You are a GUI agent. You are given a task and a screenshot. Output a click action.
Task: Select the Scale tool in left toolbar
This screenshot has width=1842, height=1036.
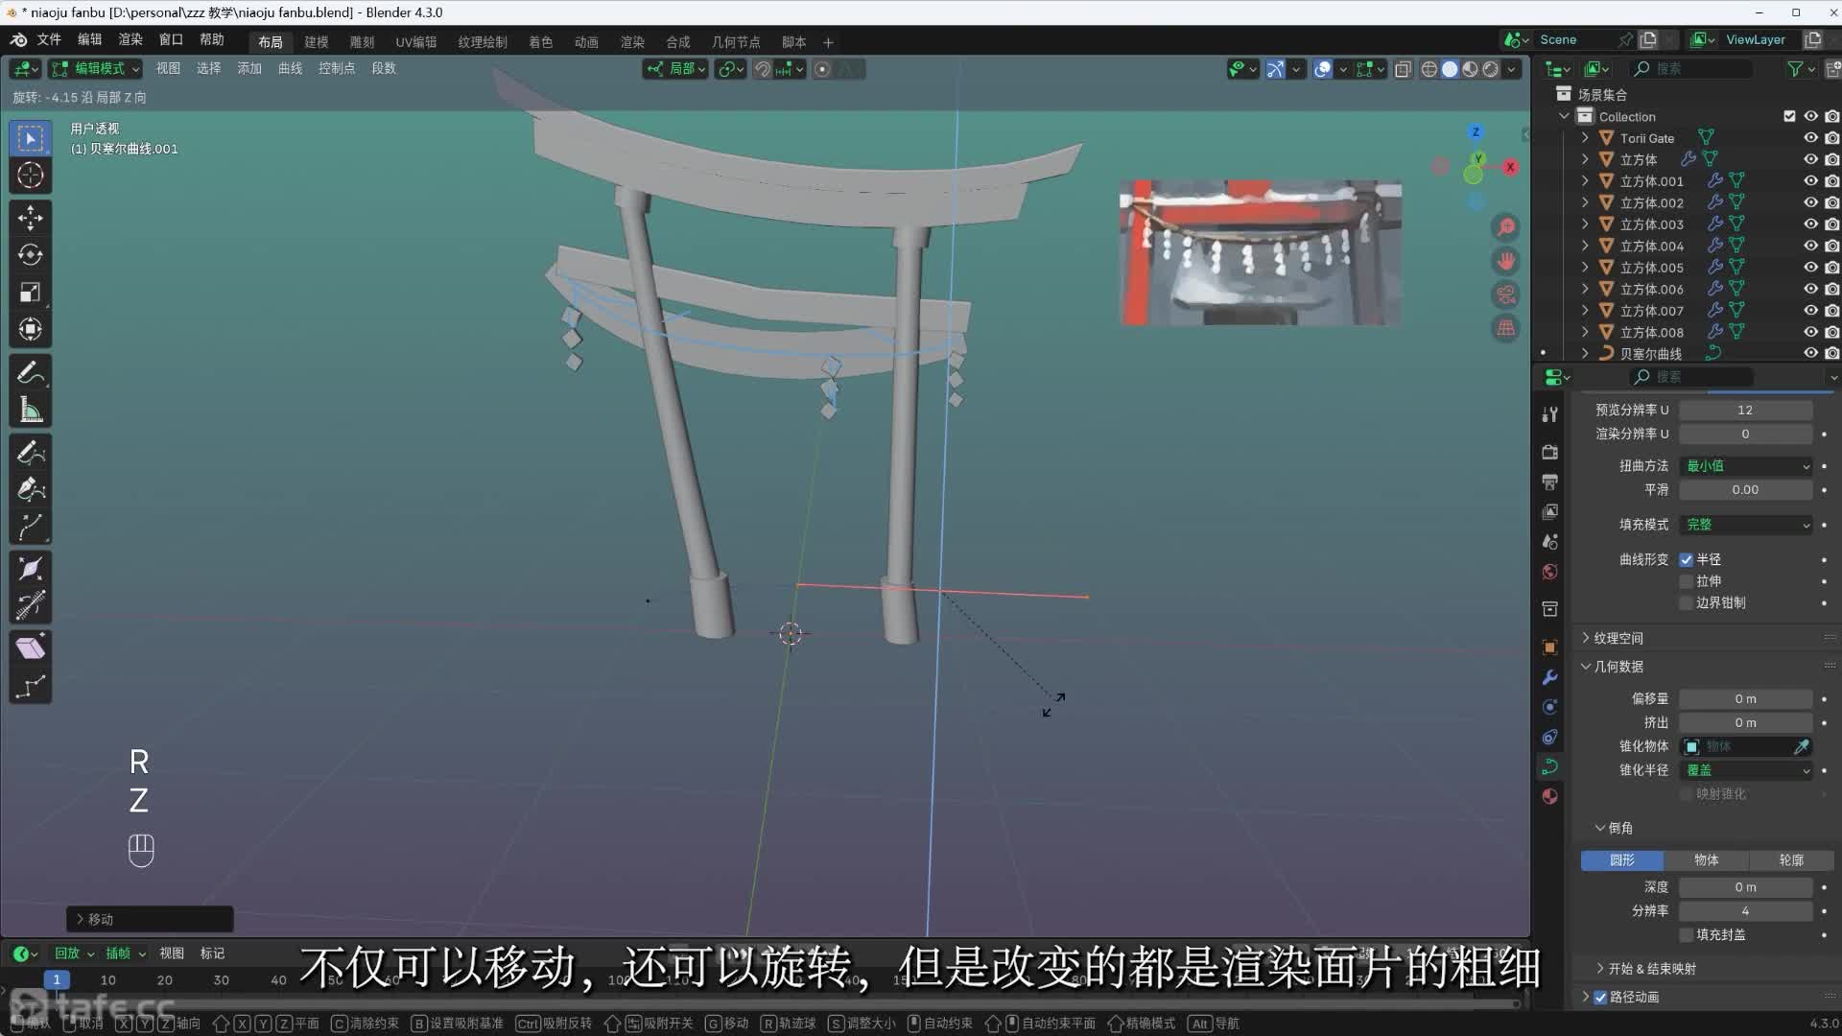(x=30, y=293)
